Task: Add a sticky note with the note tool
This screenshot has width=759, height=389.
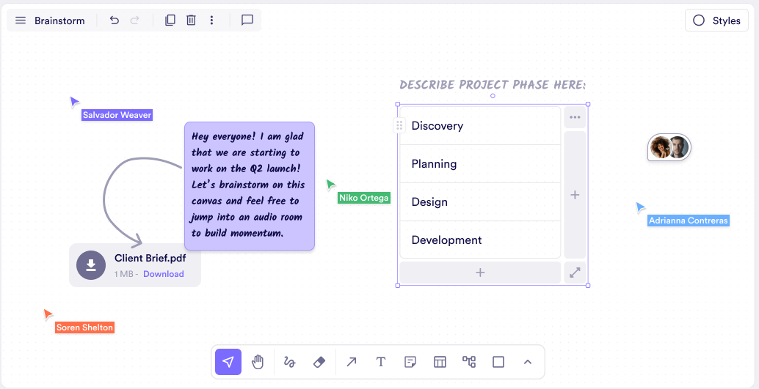Action: tap(410, 362)
